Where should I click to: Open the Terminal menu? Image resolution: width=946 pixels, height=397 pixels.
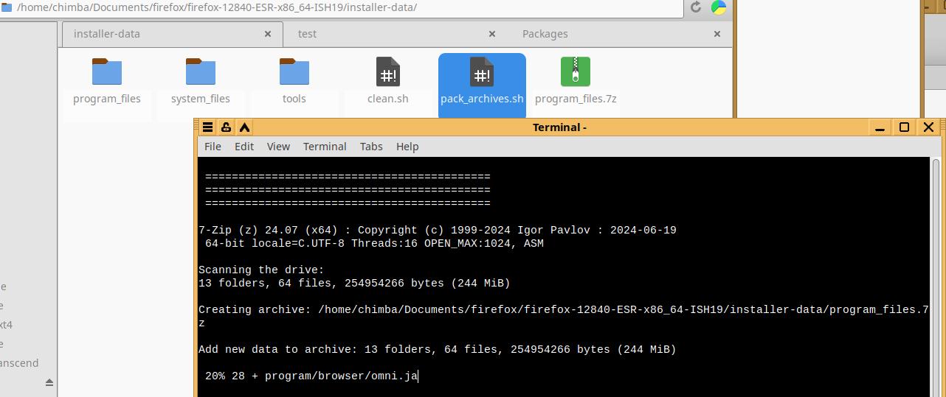pyautogui.click(x=325, y=147)
